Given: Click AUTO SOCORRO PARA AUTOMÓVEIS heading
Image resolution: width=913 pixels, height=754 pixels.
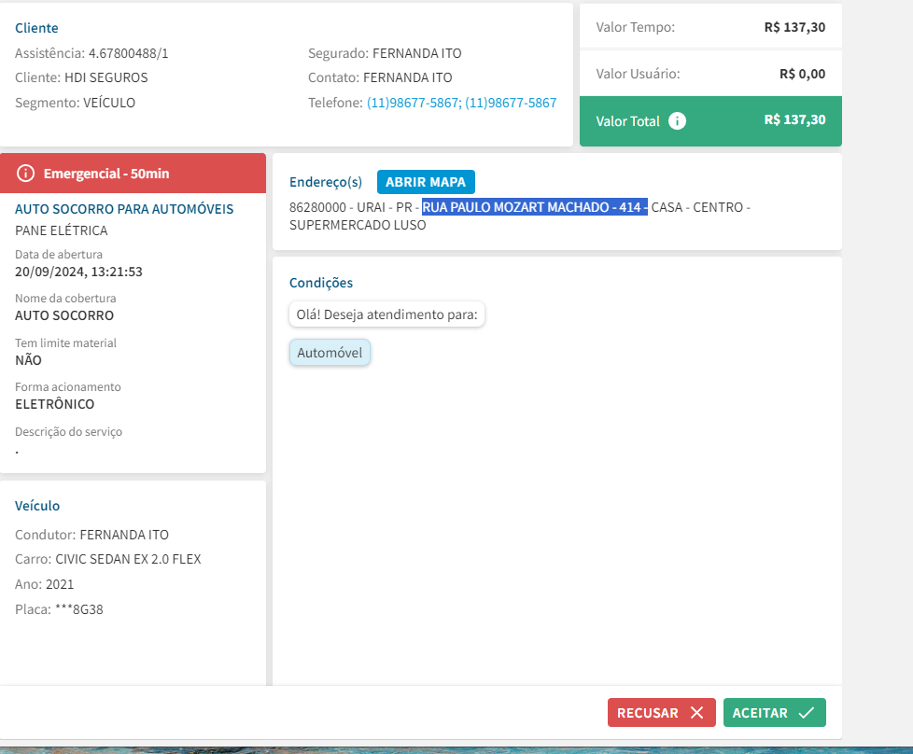Looking at the screenshot, I should 124,209.
